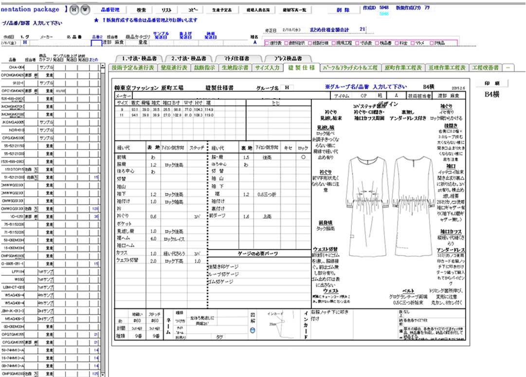
Task: Click the コピー button
Action: coord(193,10)
